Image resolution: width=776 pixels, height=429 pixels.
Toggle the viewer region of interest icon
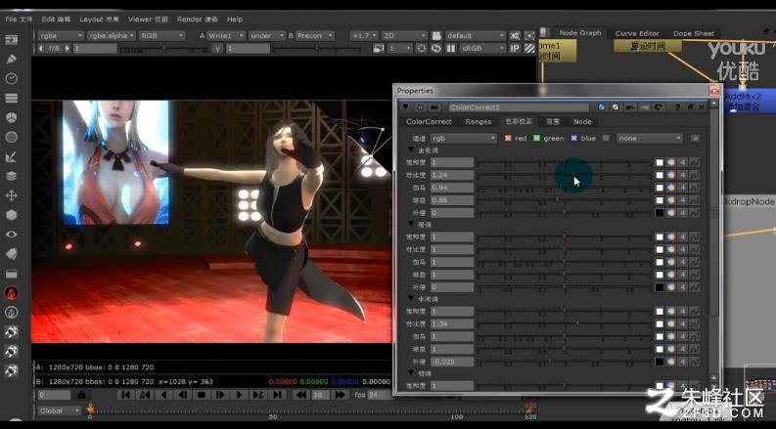422,49
